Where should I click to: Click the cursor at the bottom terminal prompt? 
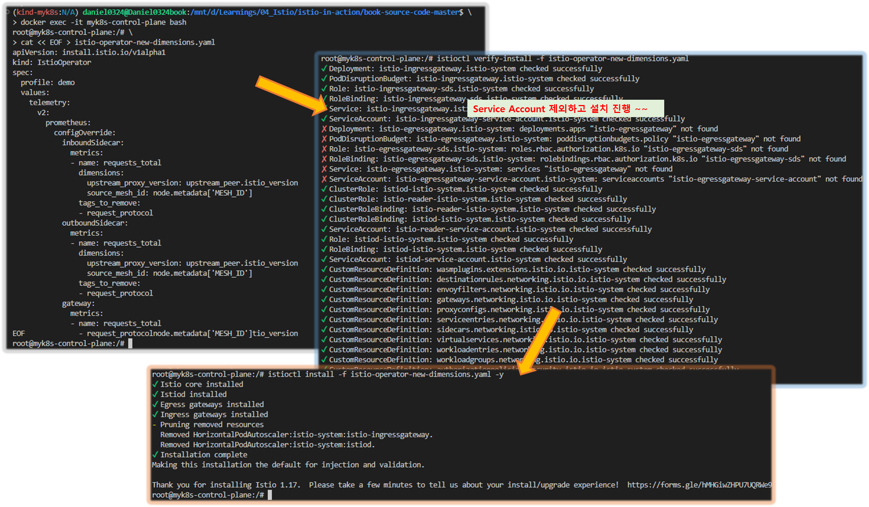[x=270, y=495]
